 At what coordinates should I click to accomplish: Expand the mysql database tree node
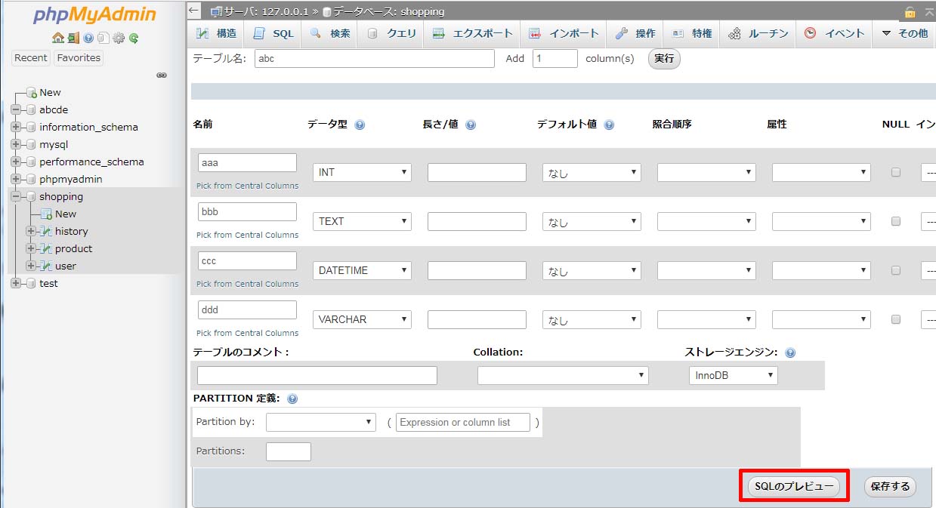tap(16, 144)
